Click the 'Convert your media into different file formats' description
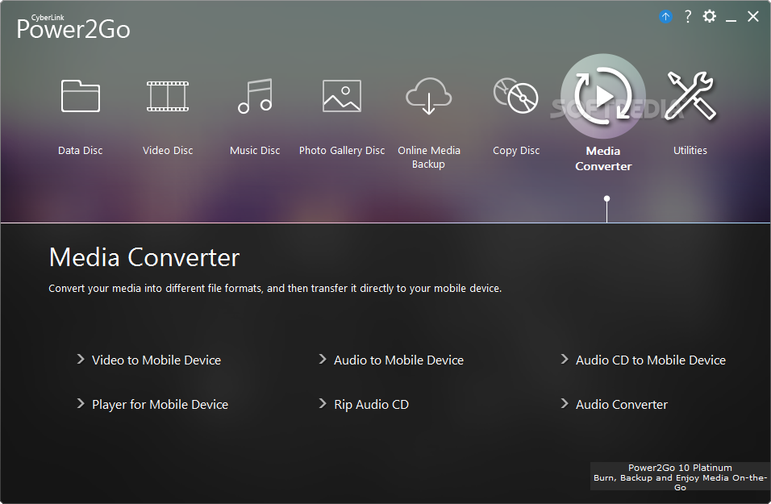This screenshot has width=771, height=504. pyautogui.click(x=275, y=288)
